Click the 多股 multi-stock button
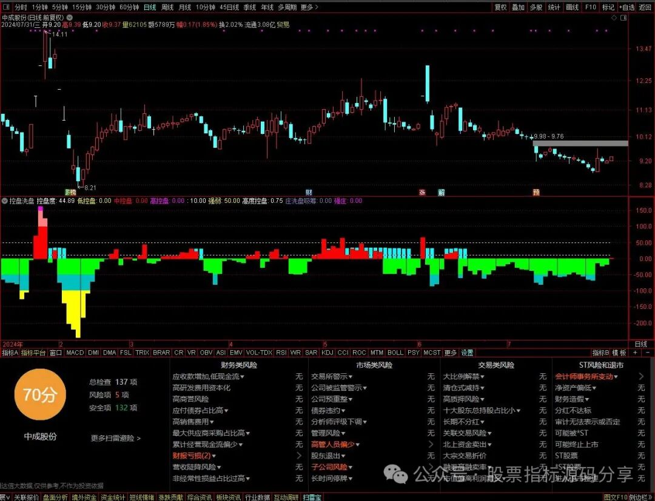 click(x=536, y=7)
